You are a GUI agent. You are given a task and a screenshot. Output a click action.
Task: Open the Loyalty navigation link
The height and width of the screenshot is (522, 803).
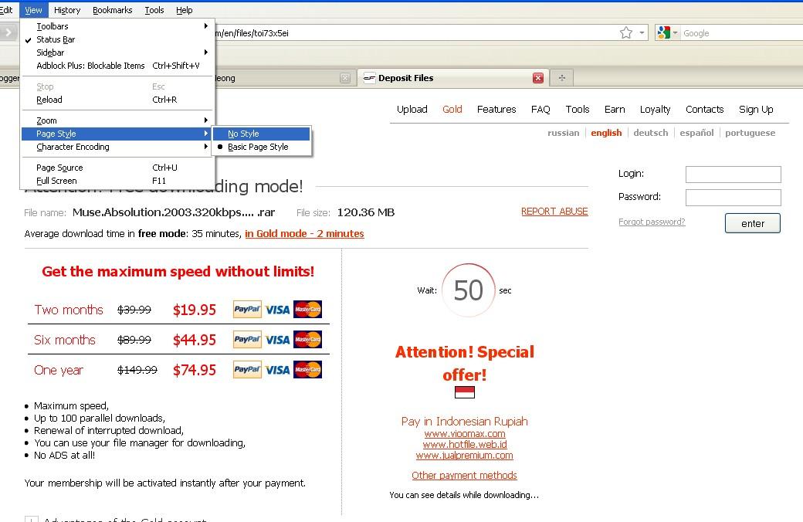click(x=655, y=109)
